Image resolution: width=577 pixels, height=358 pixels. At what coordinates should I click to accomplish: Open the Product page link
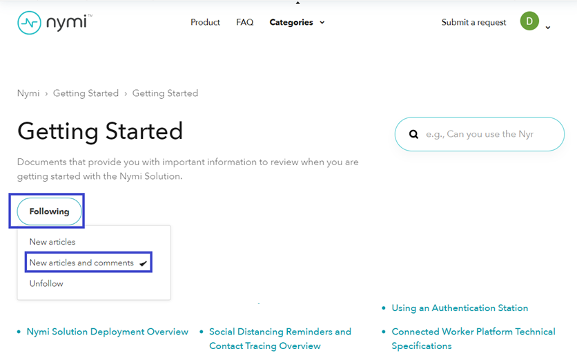(205, 23)
